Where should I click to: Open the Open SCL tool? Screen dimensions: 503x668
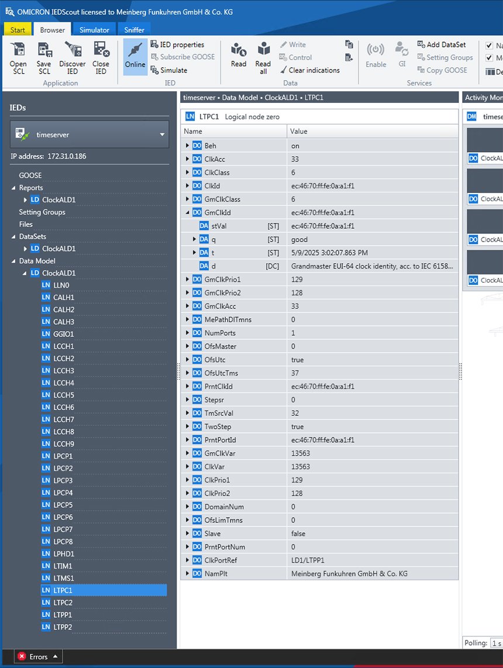coord(18,57)
